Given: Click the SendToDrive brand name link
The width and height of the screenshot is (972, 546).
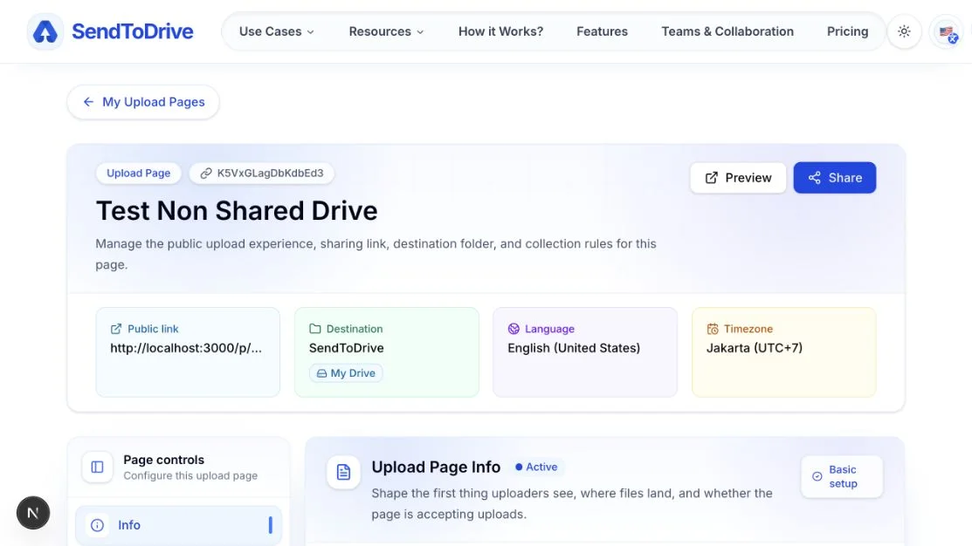Looking at the screenshot, I should [133, 31].
